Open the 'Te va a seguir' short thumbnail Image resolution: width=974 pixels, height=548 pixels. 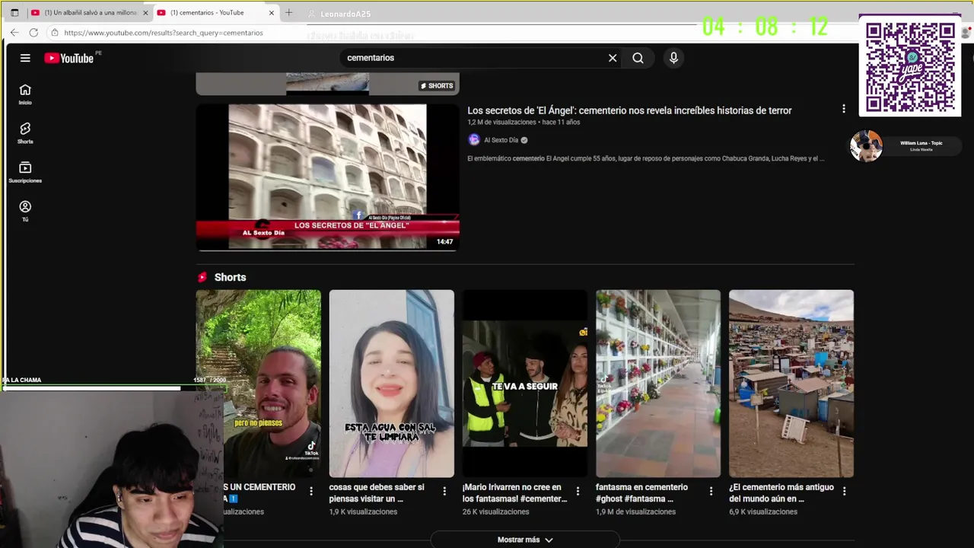[525, 384]
